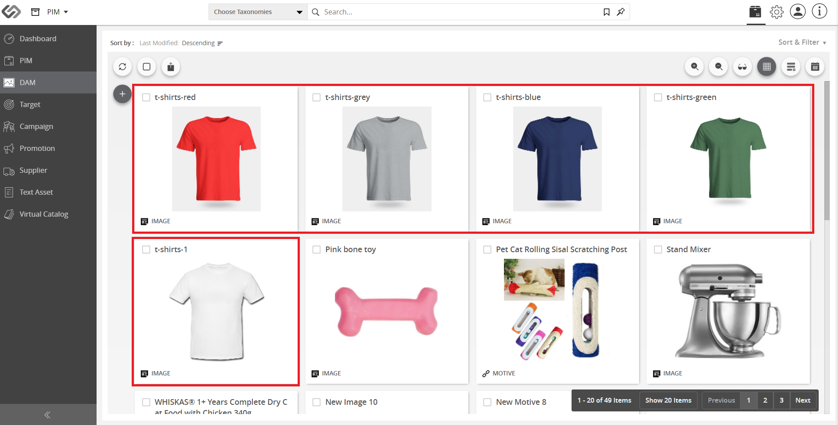838x425 pixels.
Task: Collapse the sidebar with double chevron
Action: (x=47, y=415)
